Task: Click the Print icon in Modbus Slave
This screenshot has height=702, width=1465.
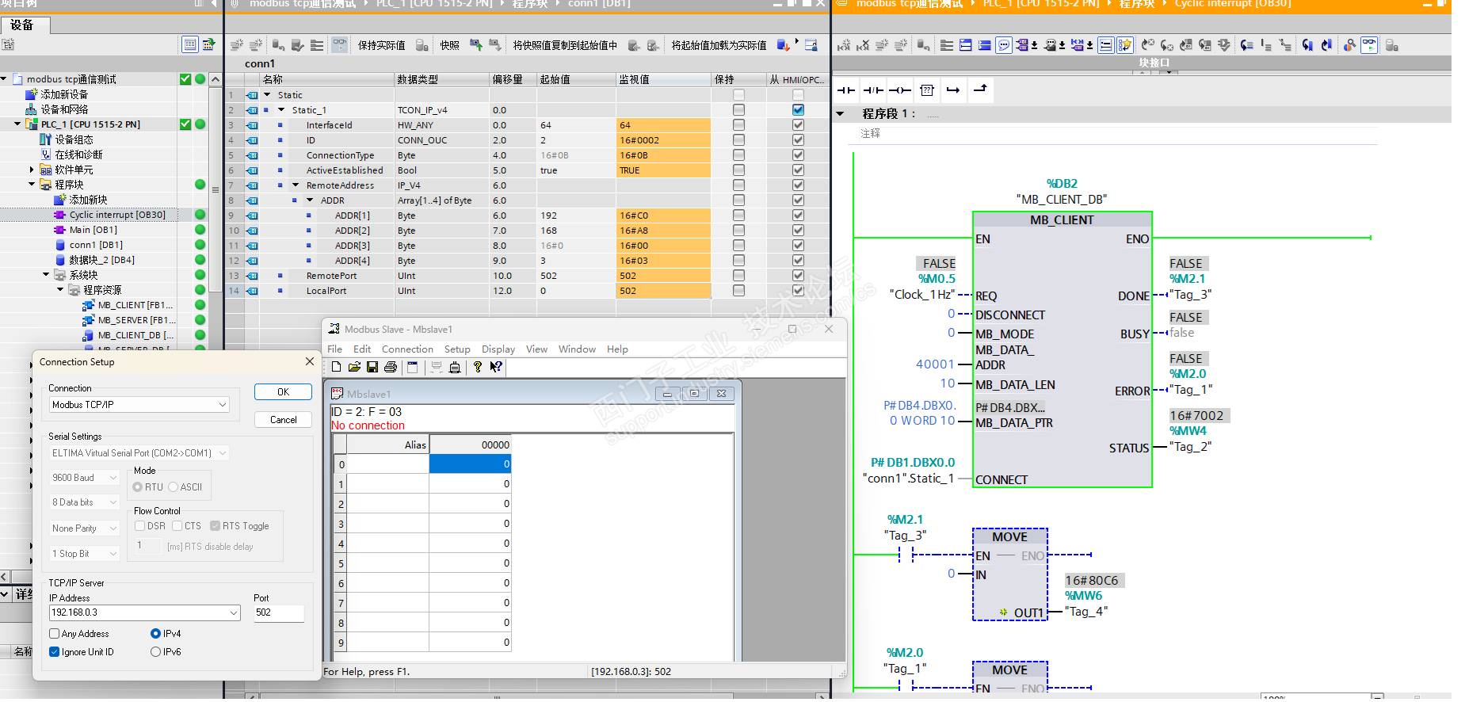Action: pyautogui.click(x=390, y=367)
